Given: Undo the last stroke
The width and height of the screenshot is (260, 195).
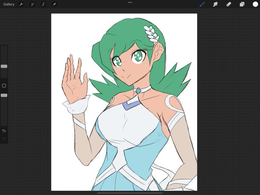Looking at the screenshot, I should coord(4,131).
